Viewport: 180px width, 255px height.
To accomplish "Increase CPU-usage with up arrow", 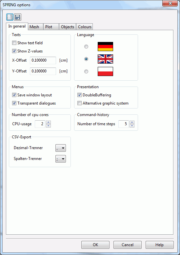I will pos(48,122).
